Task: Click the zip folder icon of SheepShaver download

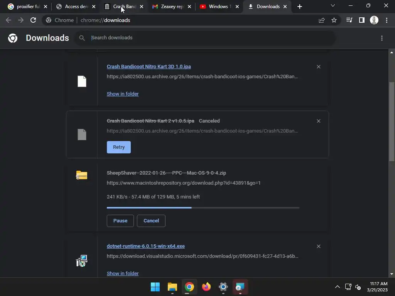Action: pos(82,175)
